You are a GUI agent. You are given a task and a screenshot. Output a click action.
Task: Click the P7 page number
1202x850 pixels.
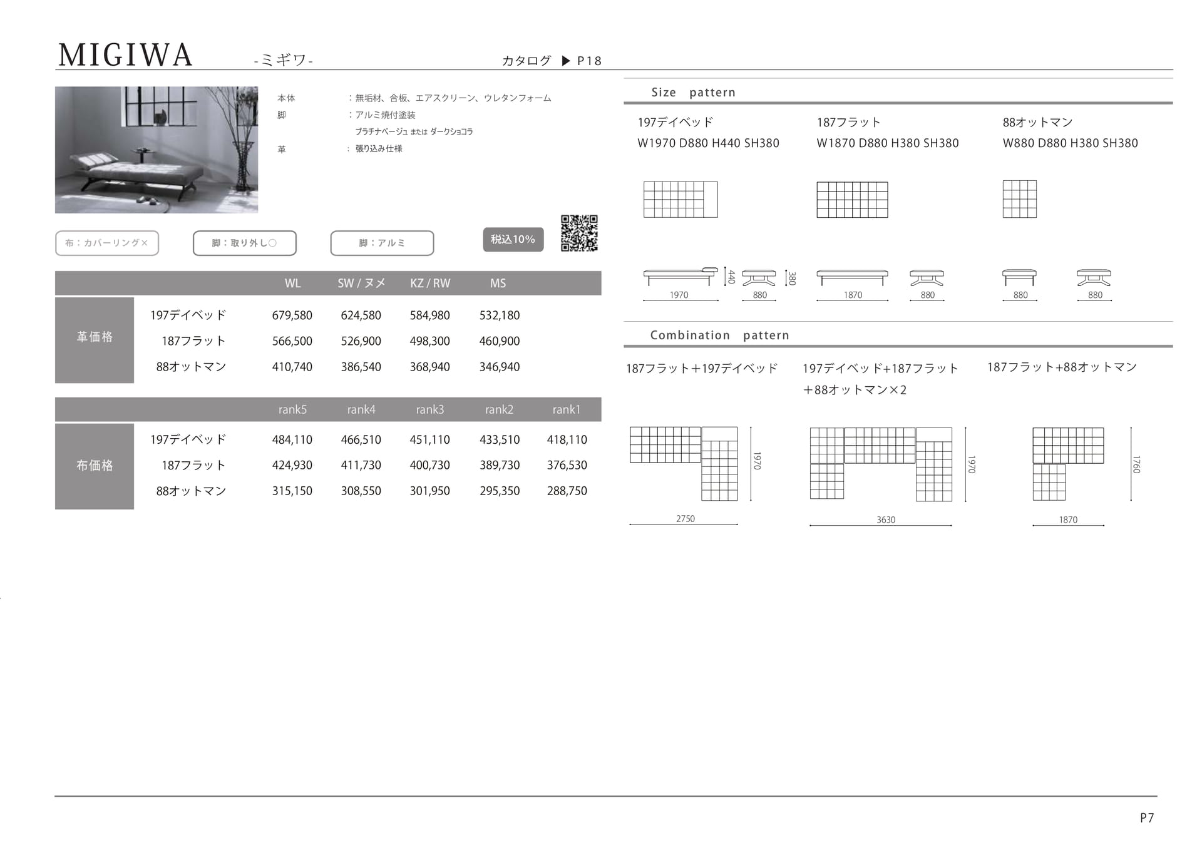pyautogui.click(x=1147, y=818)
